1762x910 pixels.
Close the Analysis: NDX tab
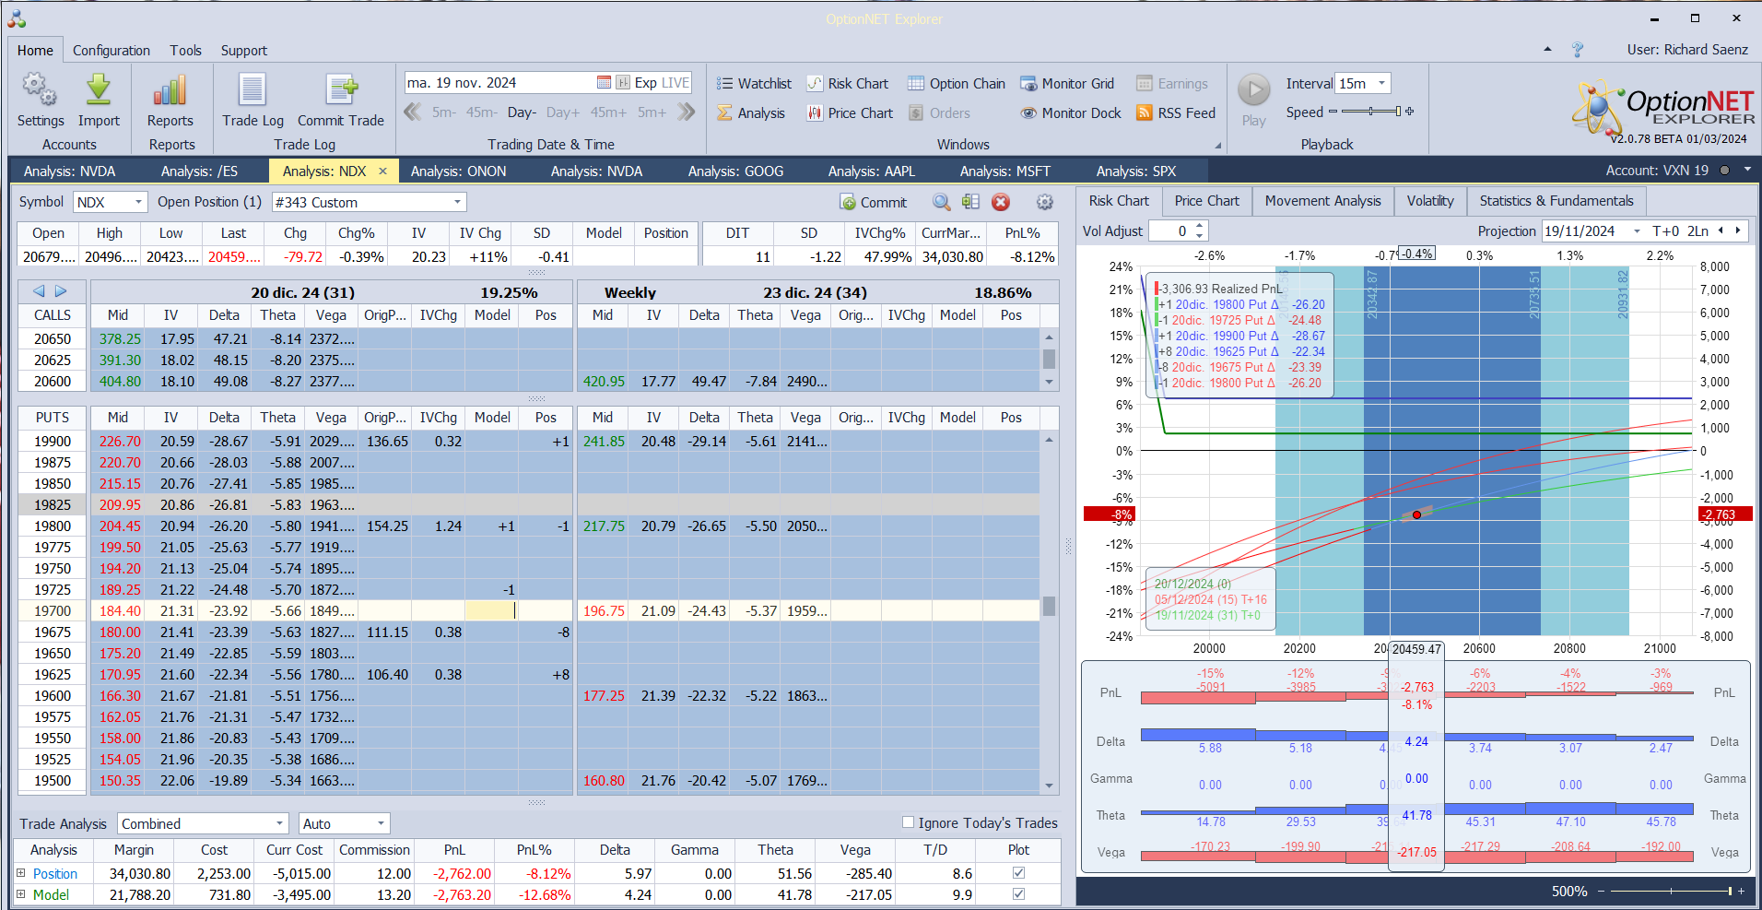382,171
